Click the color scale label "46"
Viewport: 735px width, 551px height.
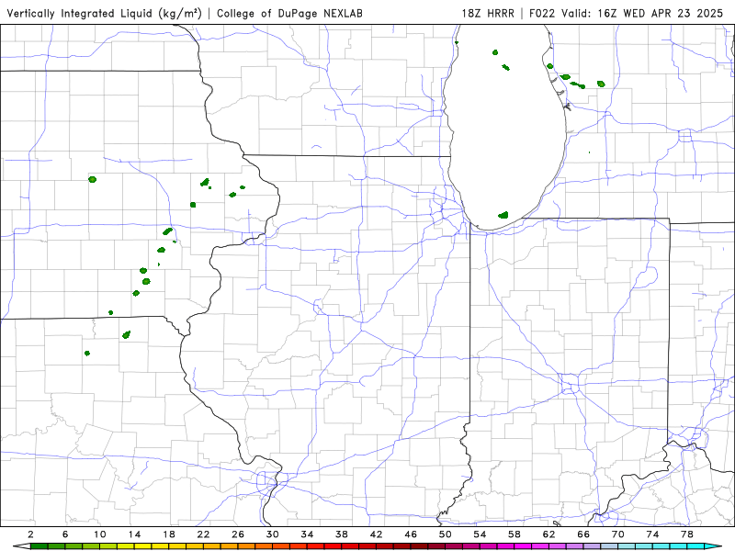coord(411,534)
